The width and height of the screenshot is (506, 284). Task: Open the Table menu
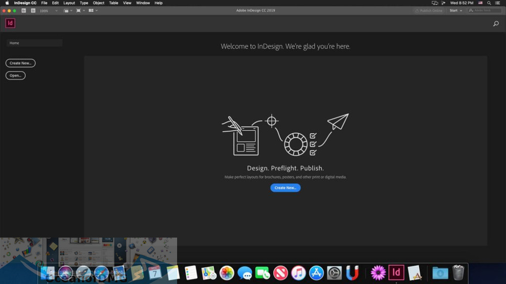113,3
